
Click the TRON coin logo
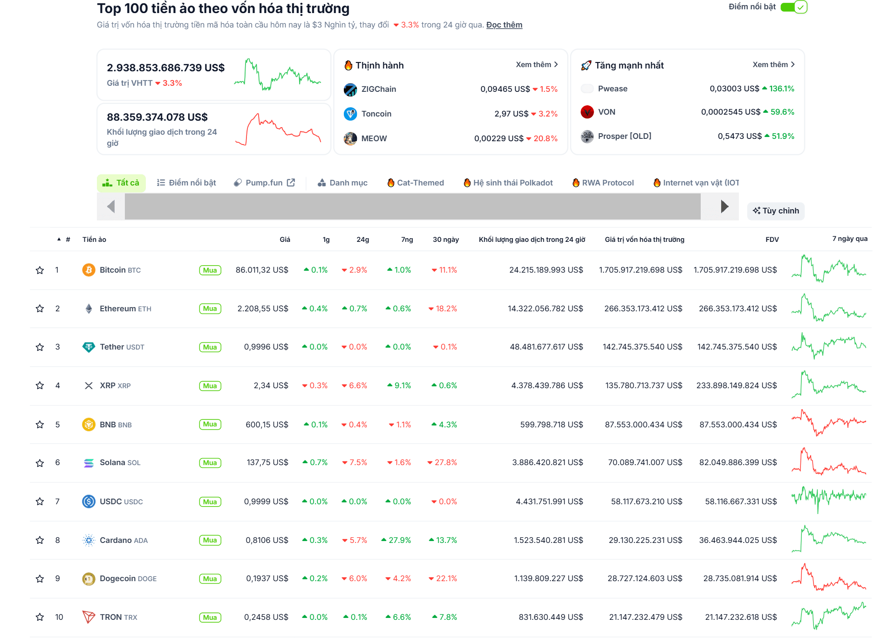coord(89,617)
